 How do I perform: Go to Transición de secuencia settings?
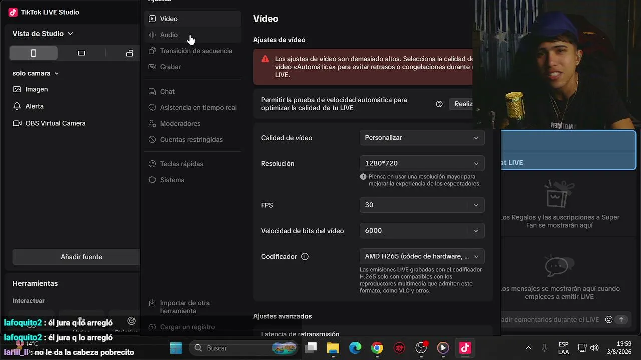point(193,51)
